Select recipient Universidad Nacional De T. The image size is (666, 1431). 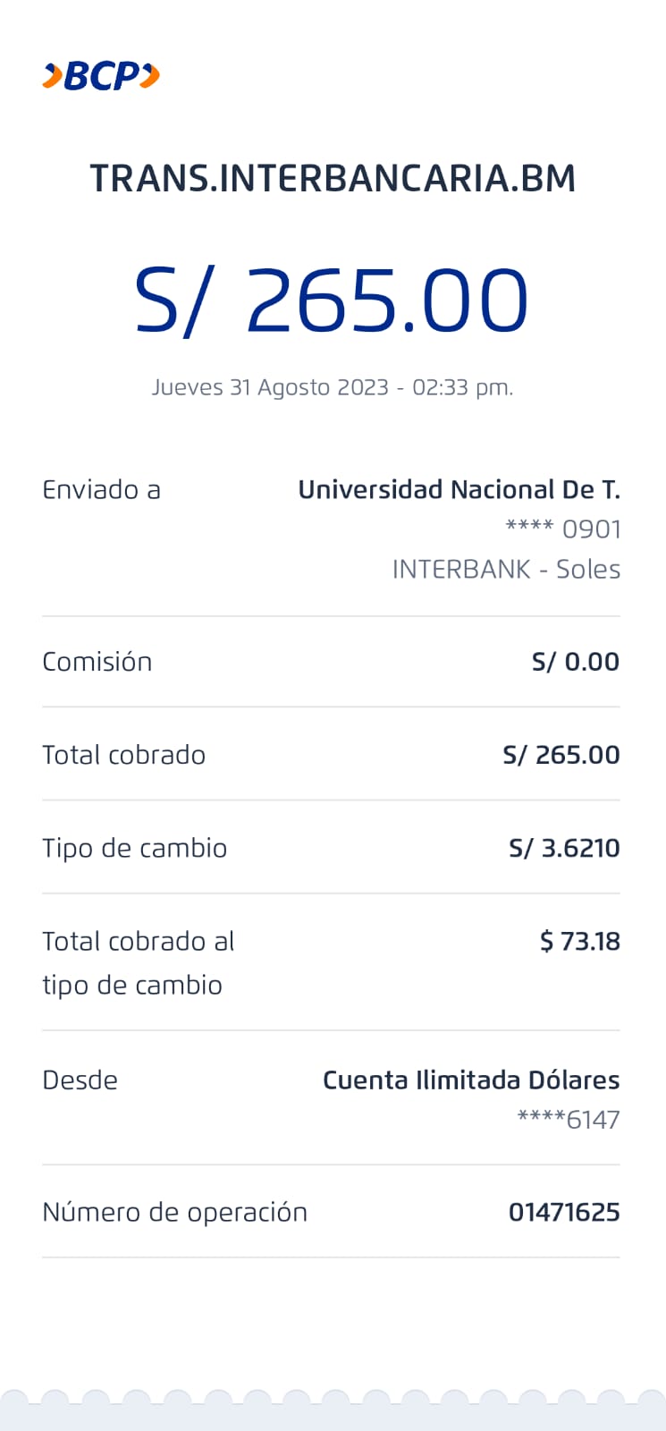459,490
